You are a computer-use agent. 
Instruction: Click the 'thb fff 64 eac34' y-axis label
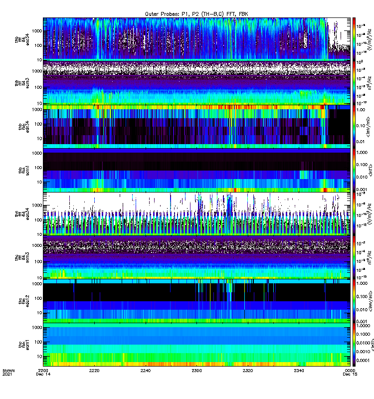click(x=22, y=40)
